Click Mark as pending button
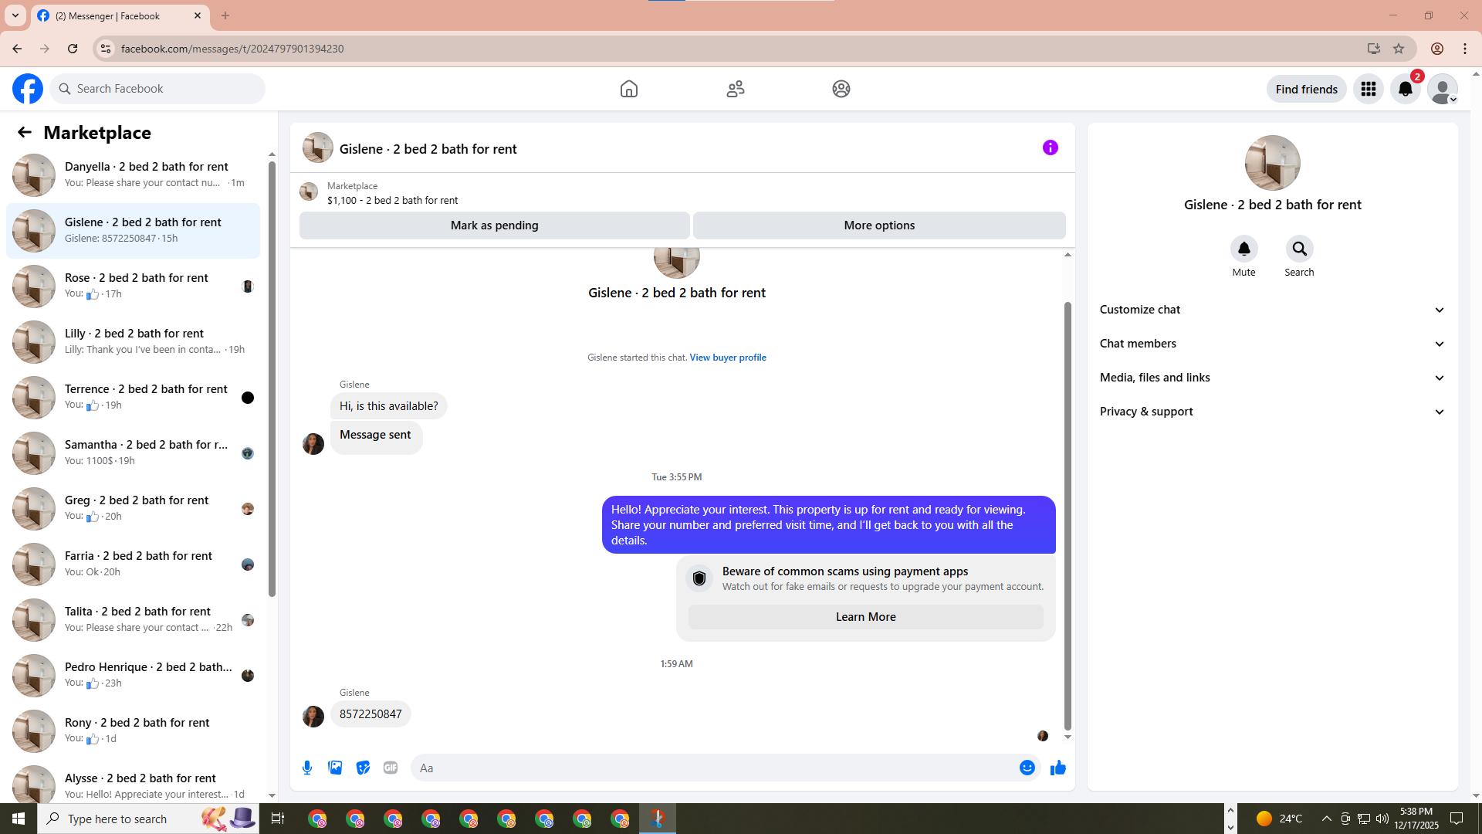 point(494,225)
